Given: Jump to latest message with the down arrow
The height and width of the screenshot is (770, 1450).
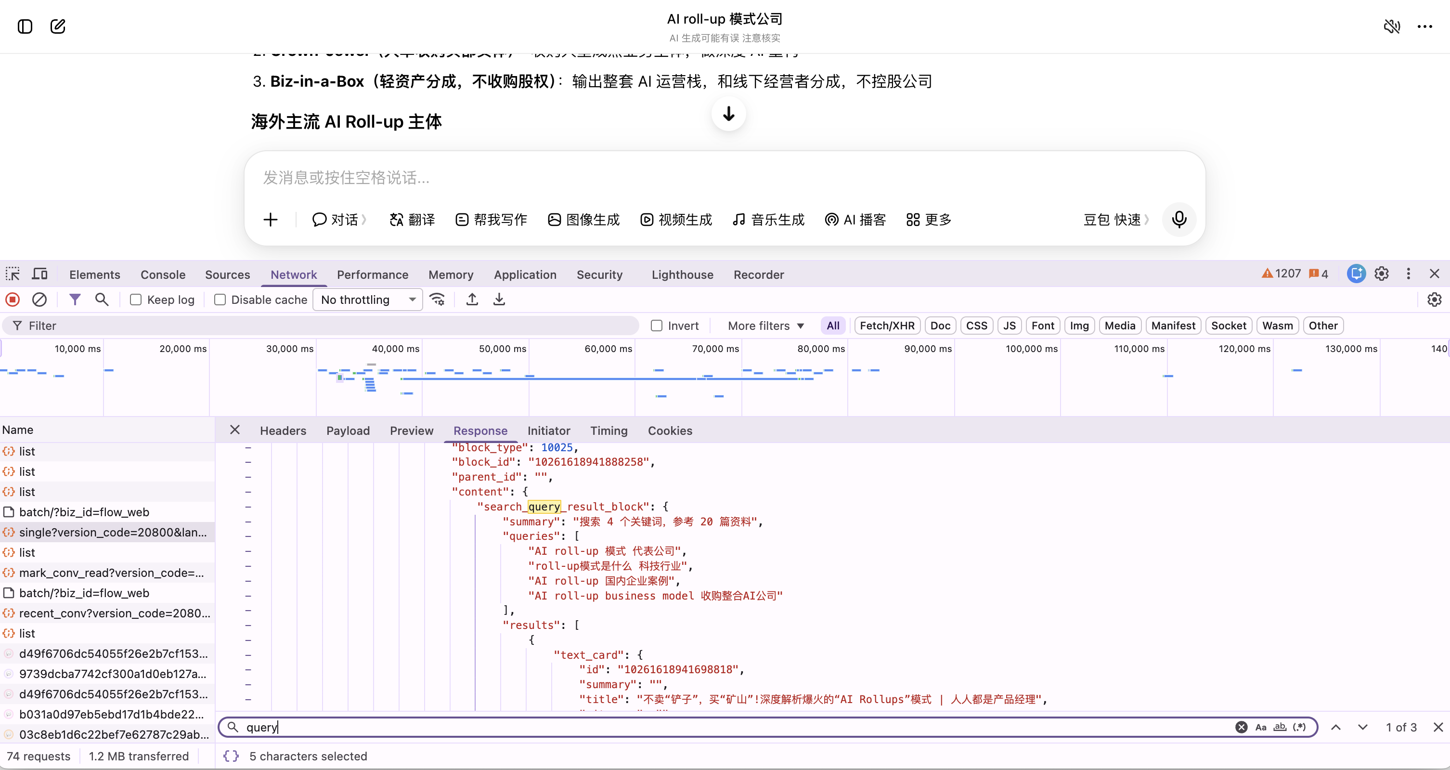Looking at the screenshot, I should 728,114.
